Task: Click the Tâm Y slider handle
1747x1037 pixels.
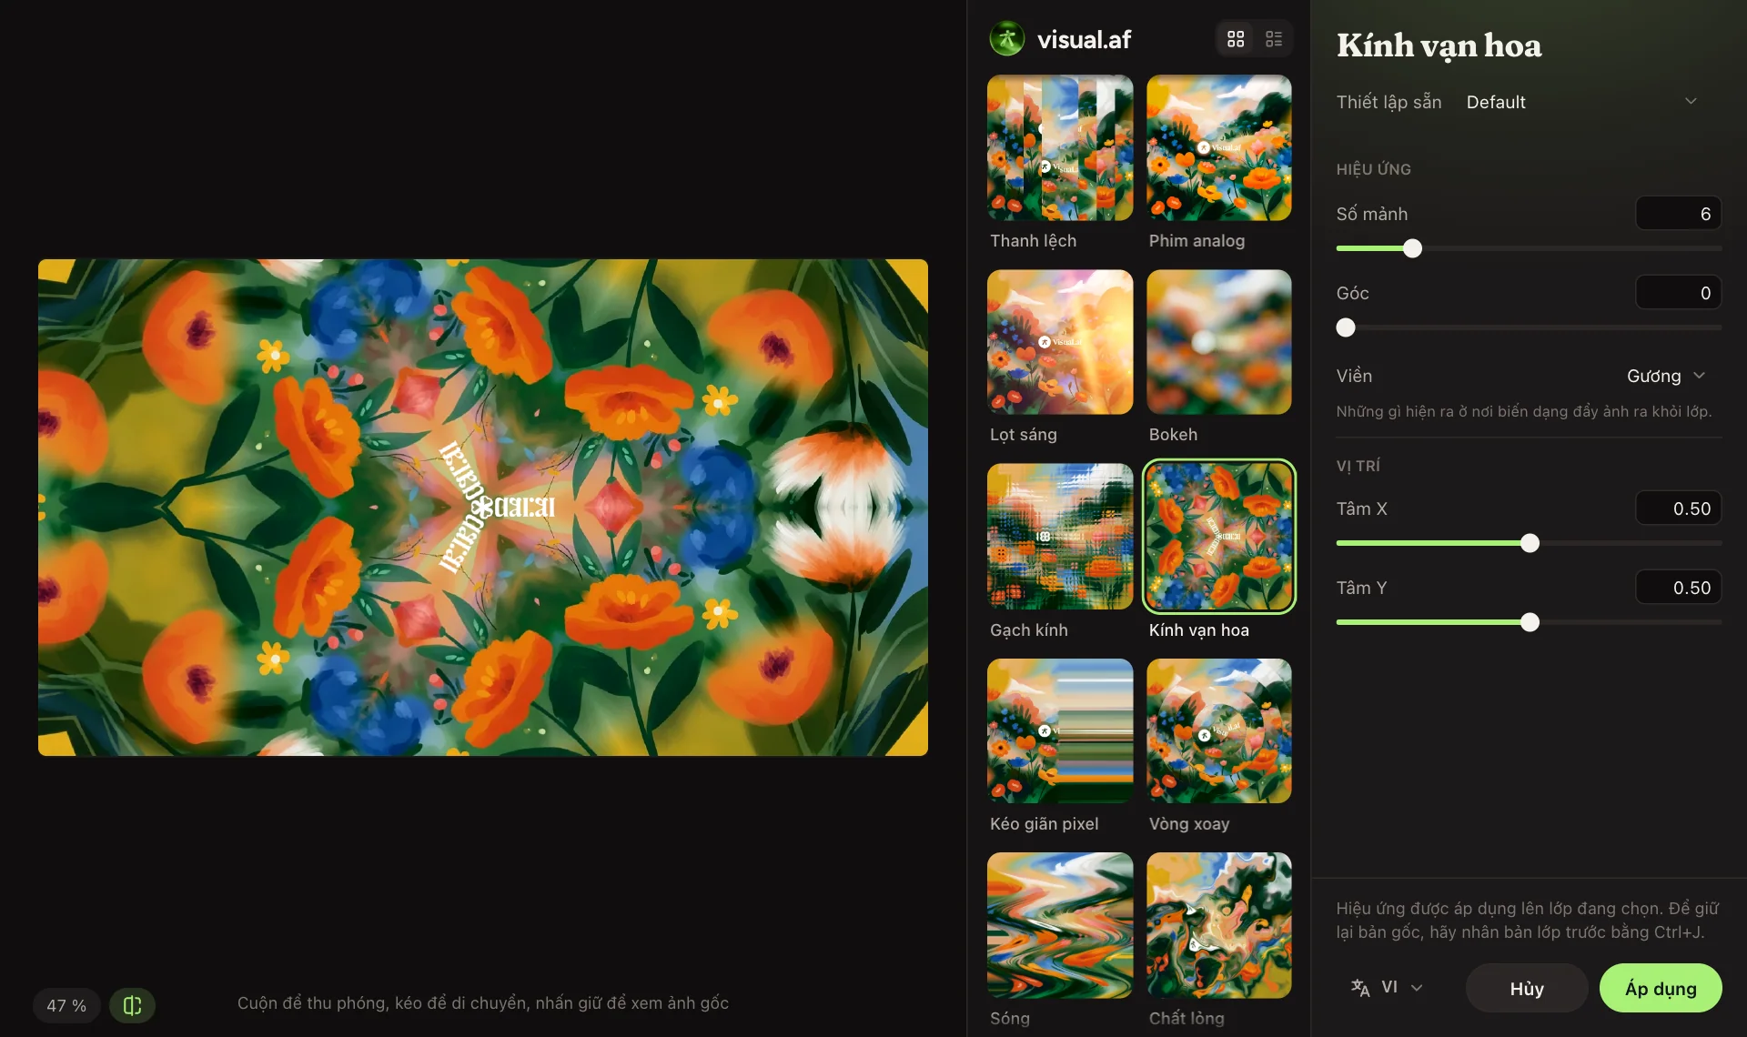Action: click(x=1530, y=622)
